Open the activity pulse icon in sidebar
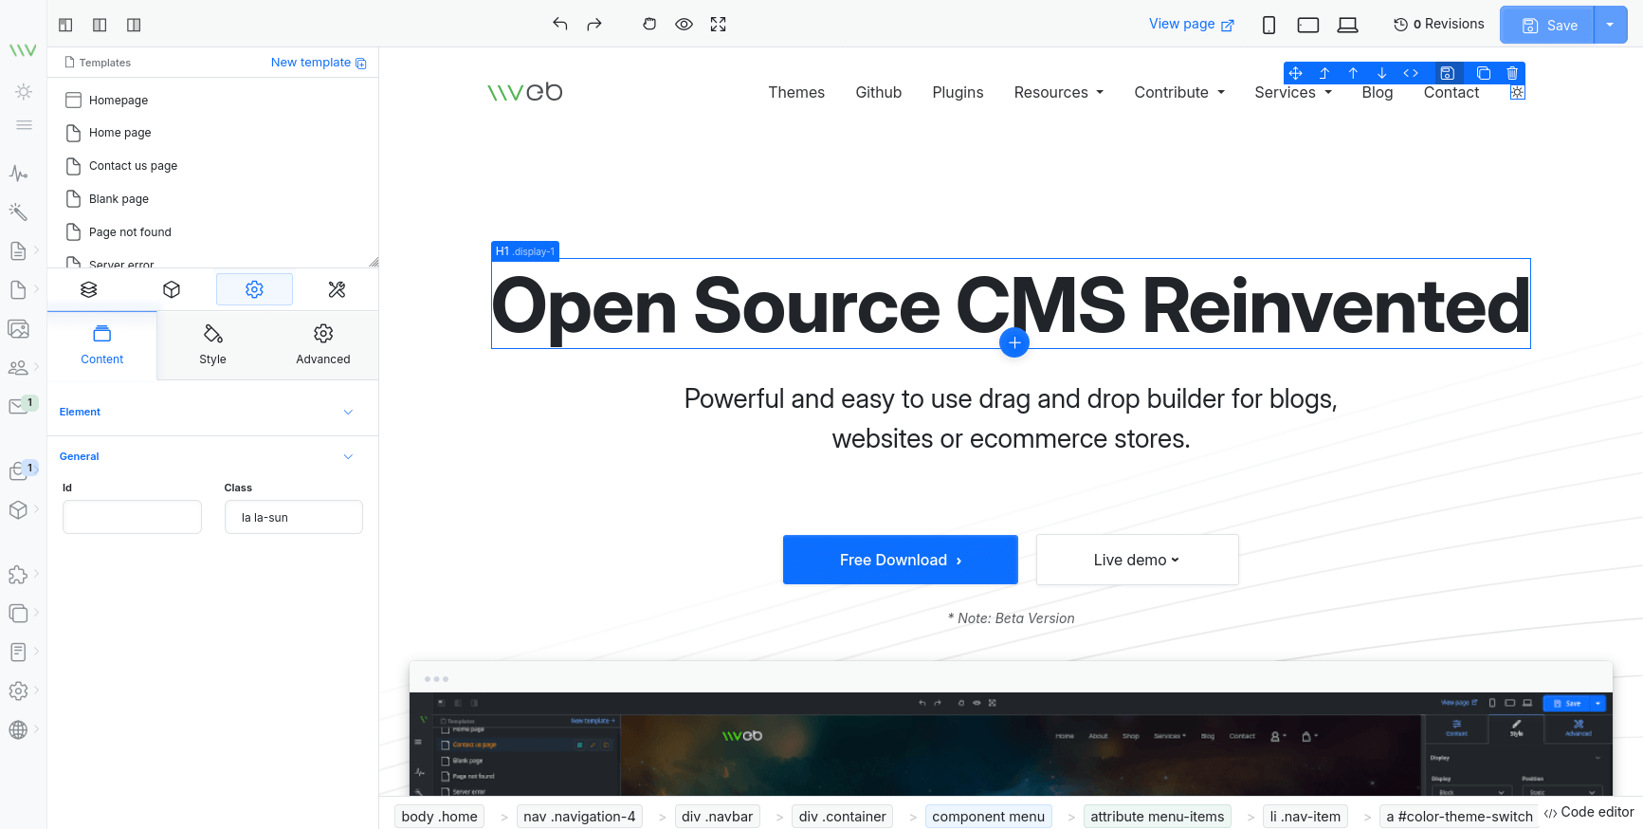Image resolution: width=1643 pixels, height=829 pixels. pos(18,174)
